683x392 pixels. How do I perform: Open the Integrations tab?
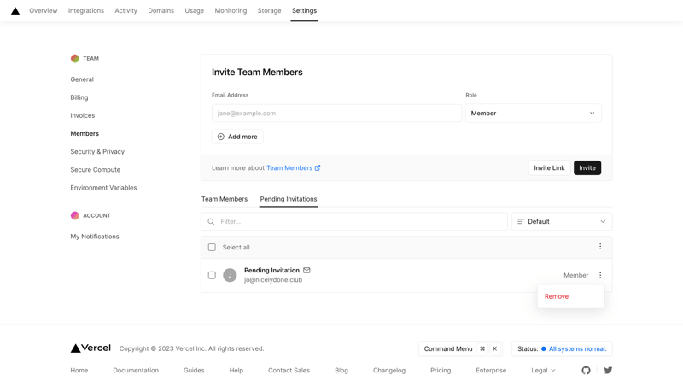pyautogui.click(x=86, y=10)
